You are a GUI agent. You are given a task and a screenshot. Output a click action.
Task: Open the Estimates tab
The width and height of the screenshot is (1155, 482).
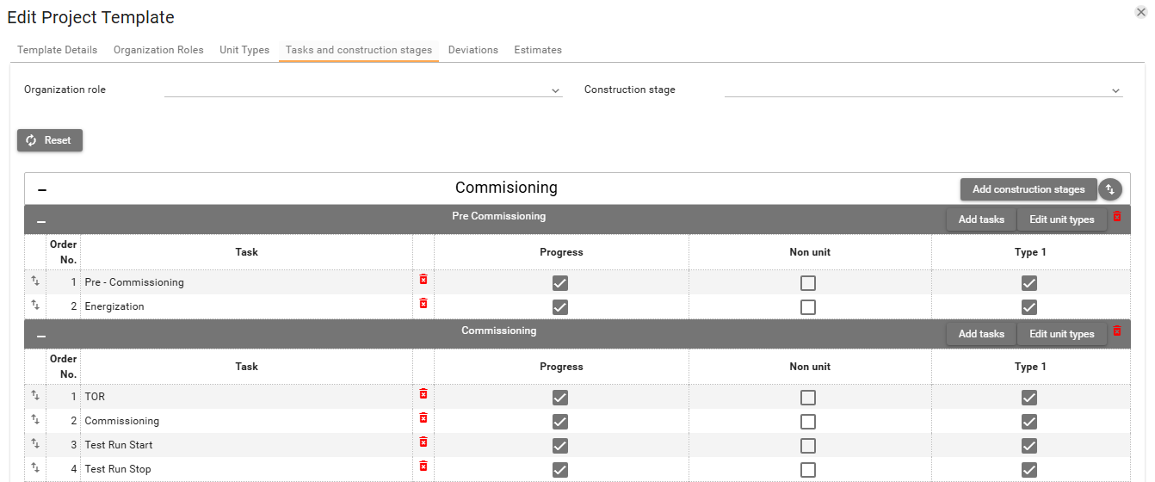[538, 50]
